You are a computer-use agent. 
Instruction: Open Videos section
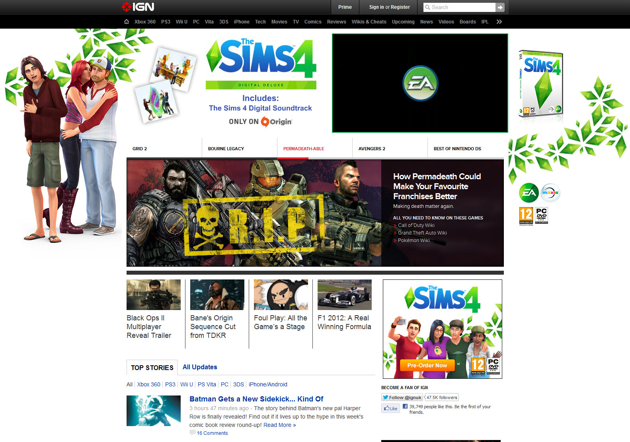(x=446, y=22)
